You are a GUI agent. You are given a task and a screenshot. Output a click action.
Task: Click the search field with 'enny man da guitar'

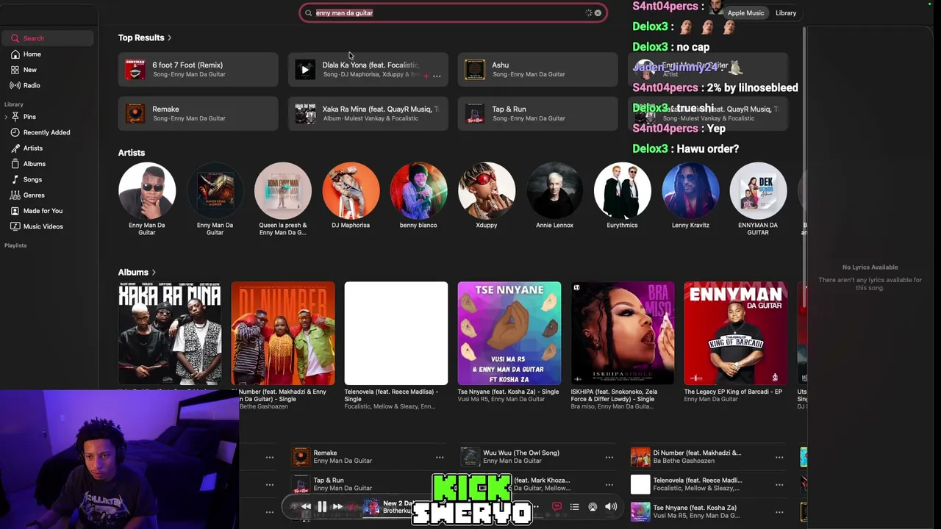pyautogui.click(x=453, y=13)
